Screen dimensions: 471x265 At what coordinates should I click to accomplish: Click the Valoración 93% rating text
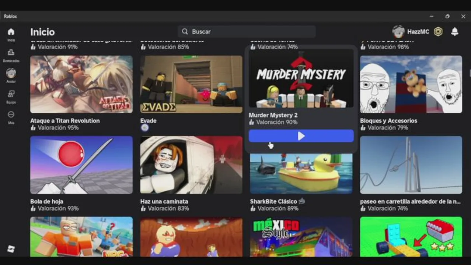click(x=58, y=208)
